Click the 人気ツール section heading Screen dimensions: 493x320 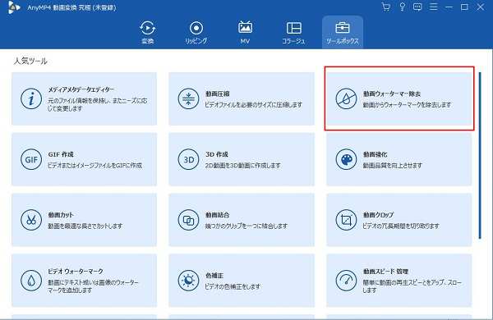coord(30,61)
